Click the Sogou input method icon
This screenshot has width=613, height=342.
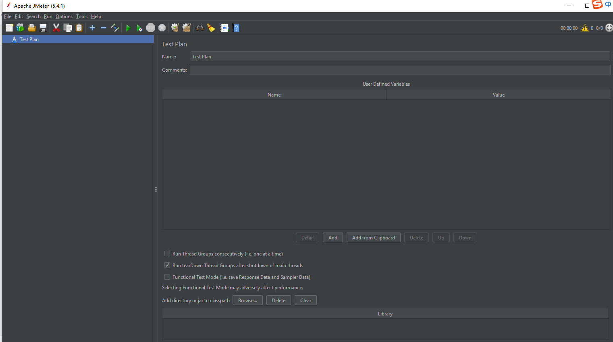597,4
